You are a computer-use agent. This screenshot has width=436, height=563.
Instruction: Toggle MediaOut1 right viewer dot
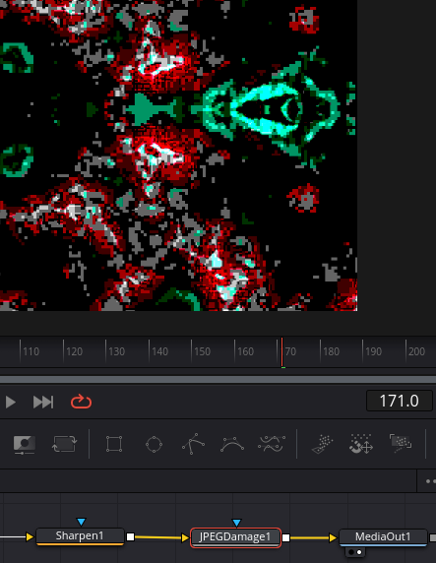[359, 552]
